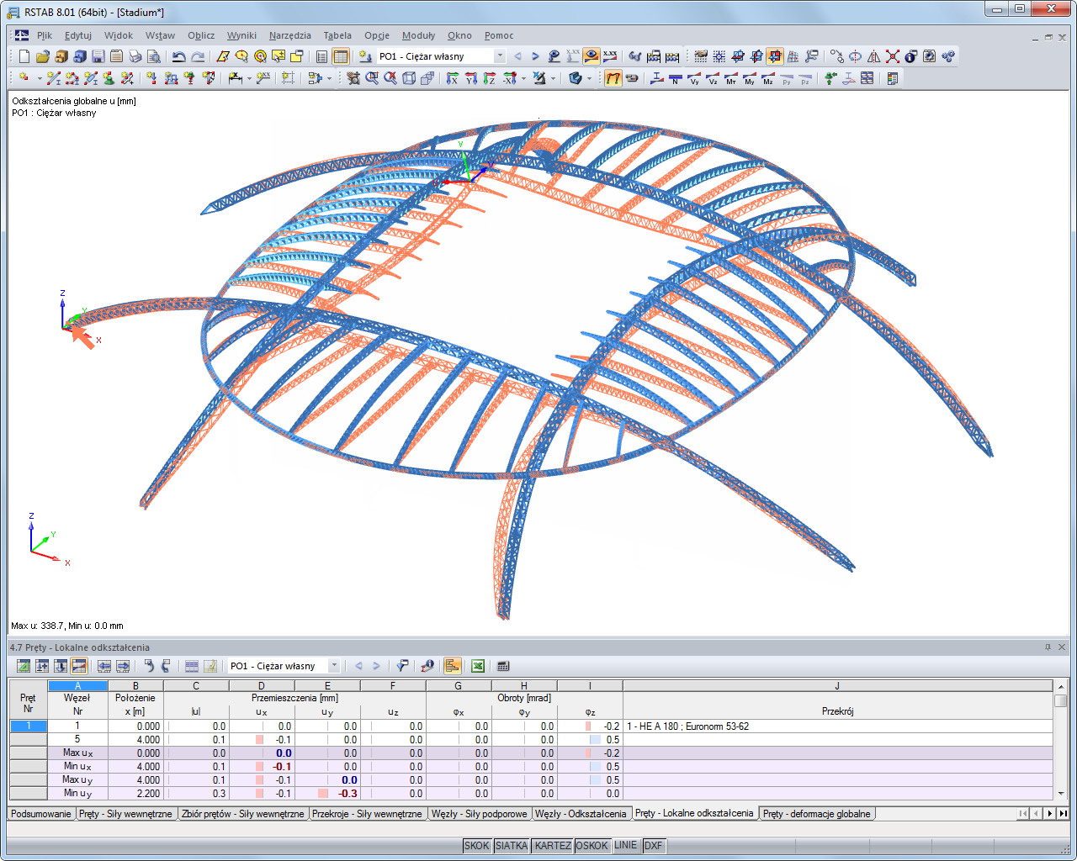This screenshot has height=861, width=1077.
Task: Toggle the result values x.xx display
Action: (610, 56)
